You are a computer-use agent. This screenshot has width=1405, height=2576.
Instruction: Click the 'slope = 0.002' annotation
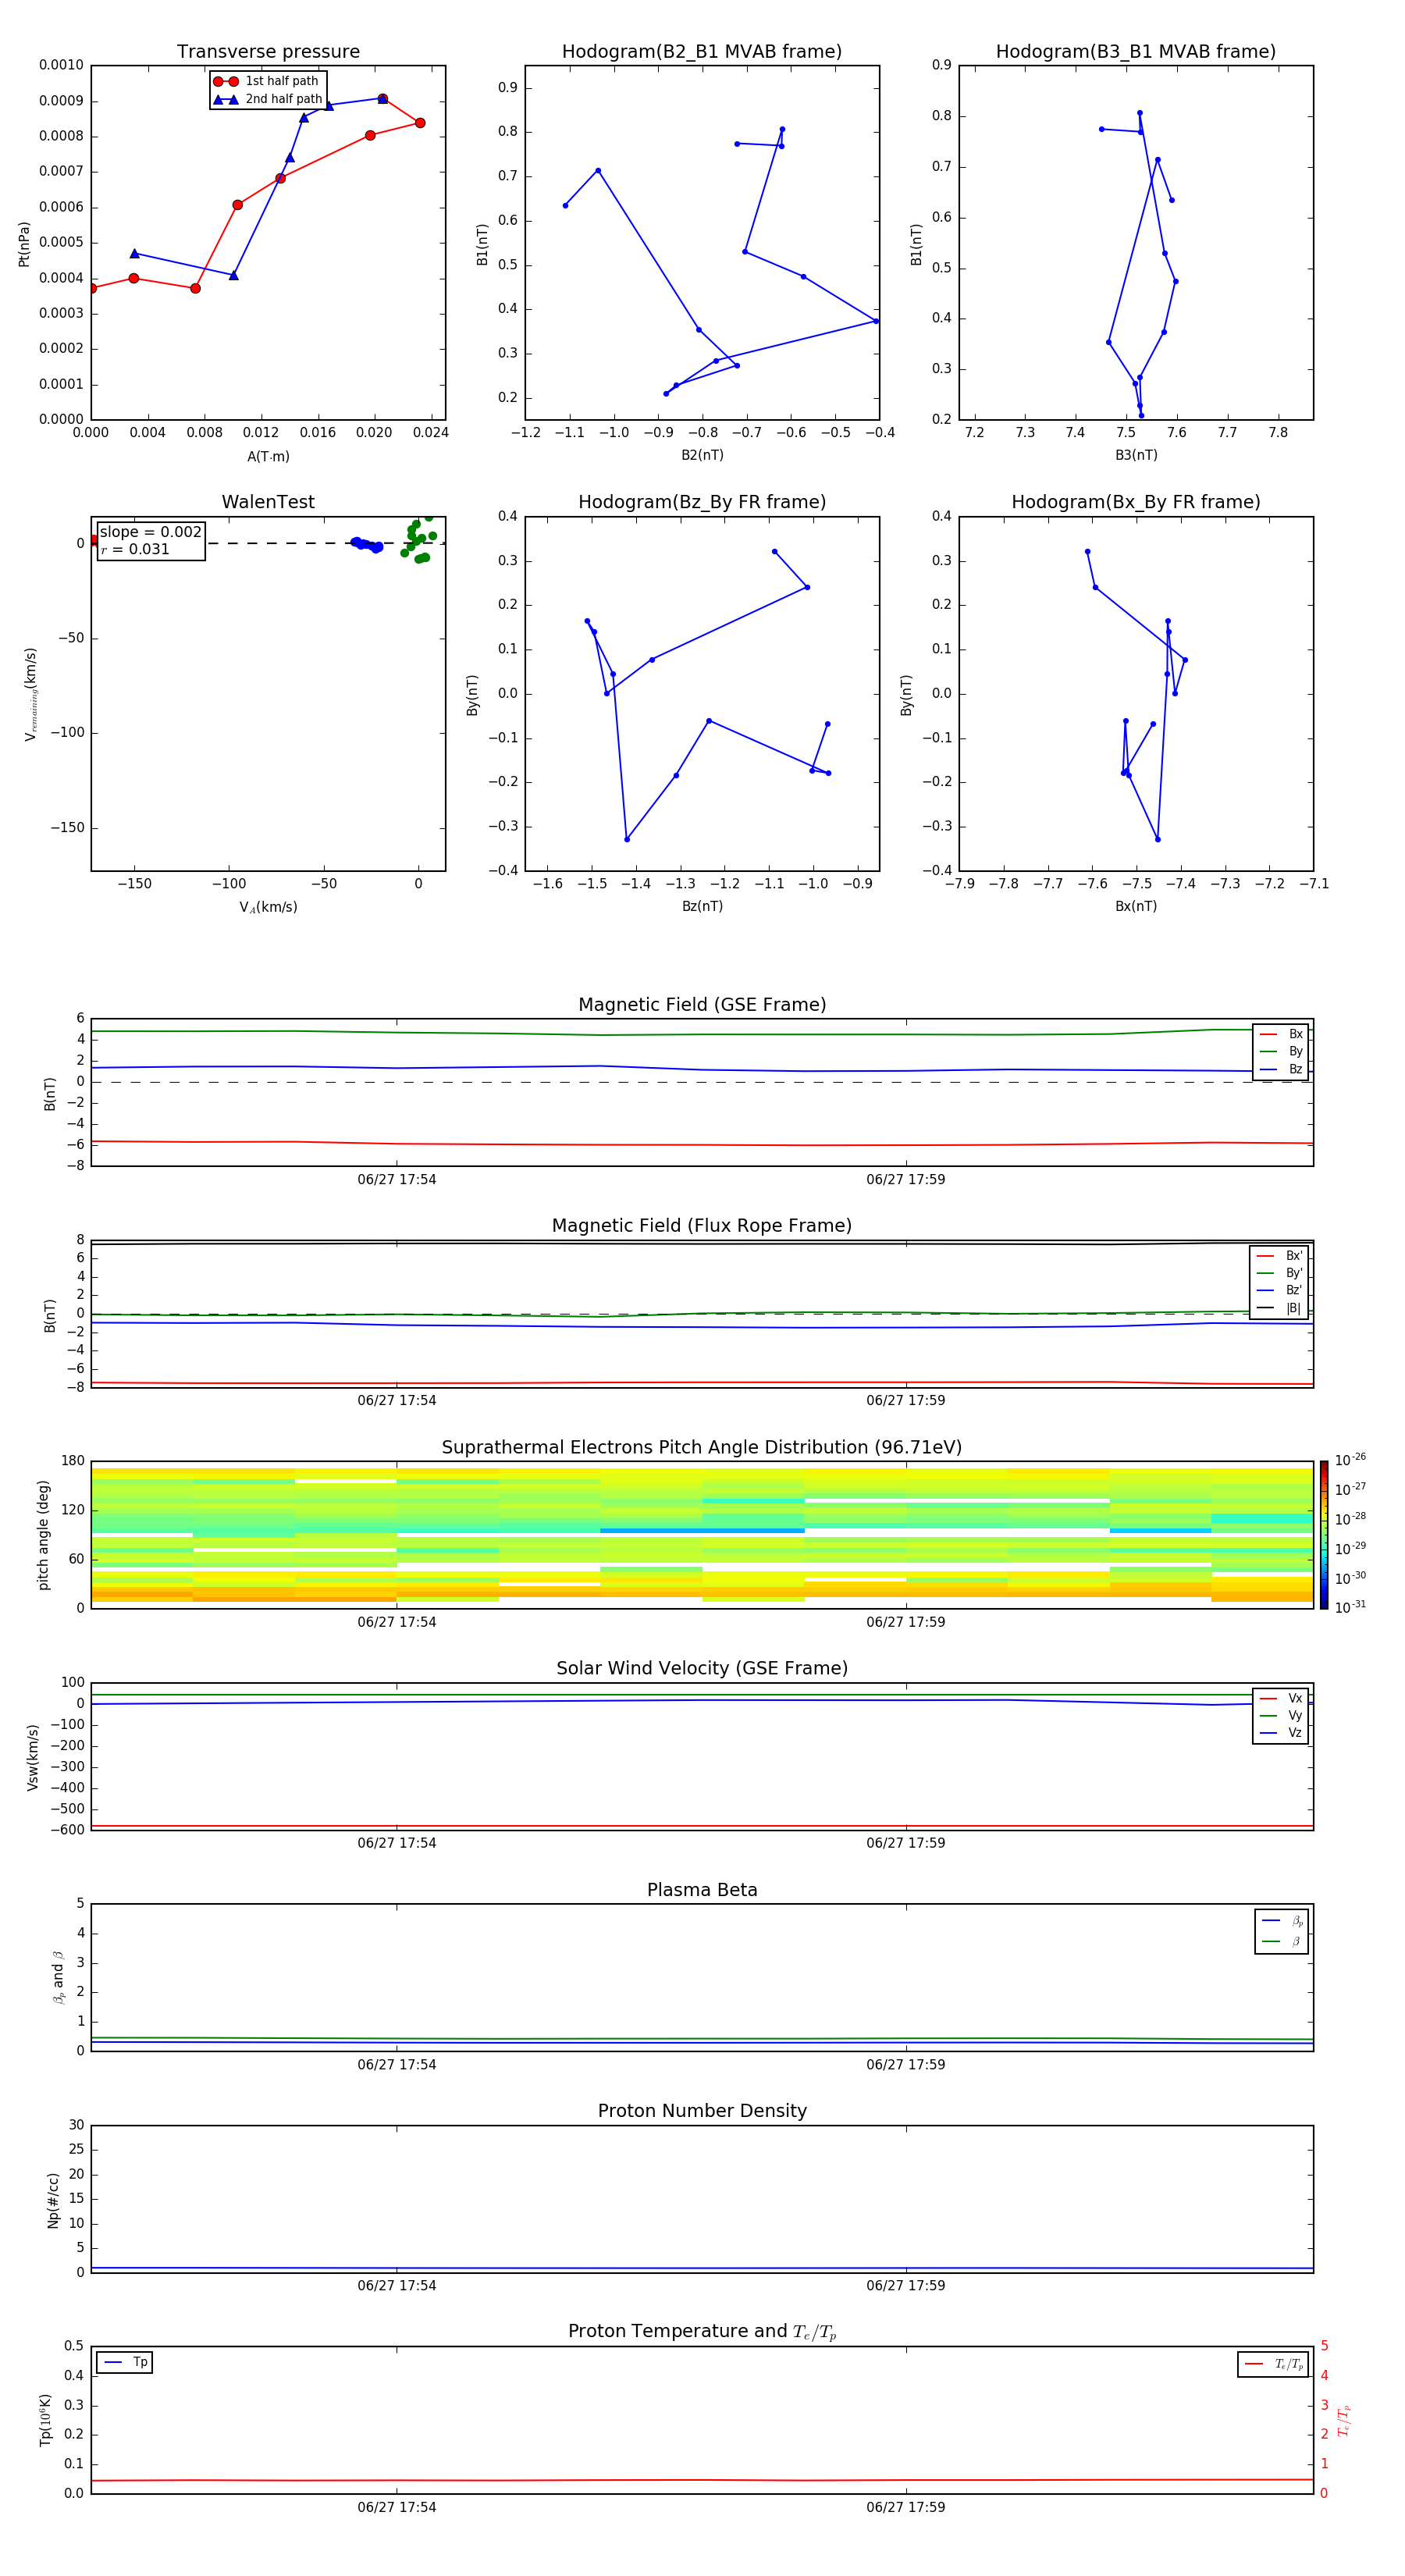(151, 532)
